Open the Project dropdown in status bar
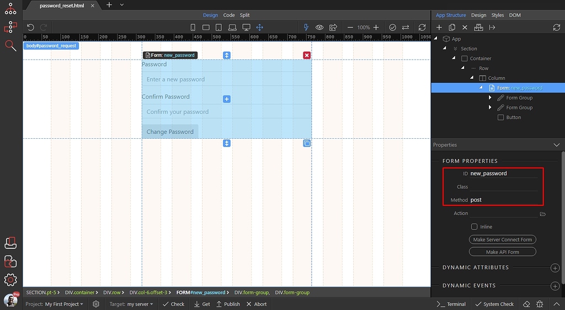The image size is (565, 310). click(63, 304)
